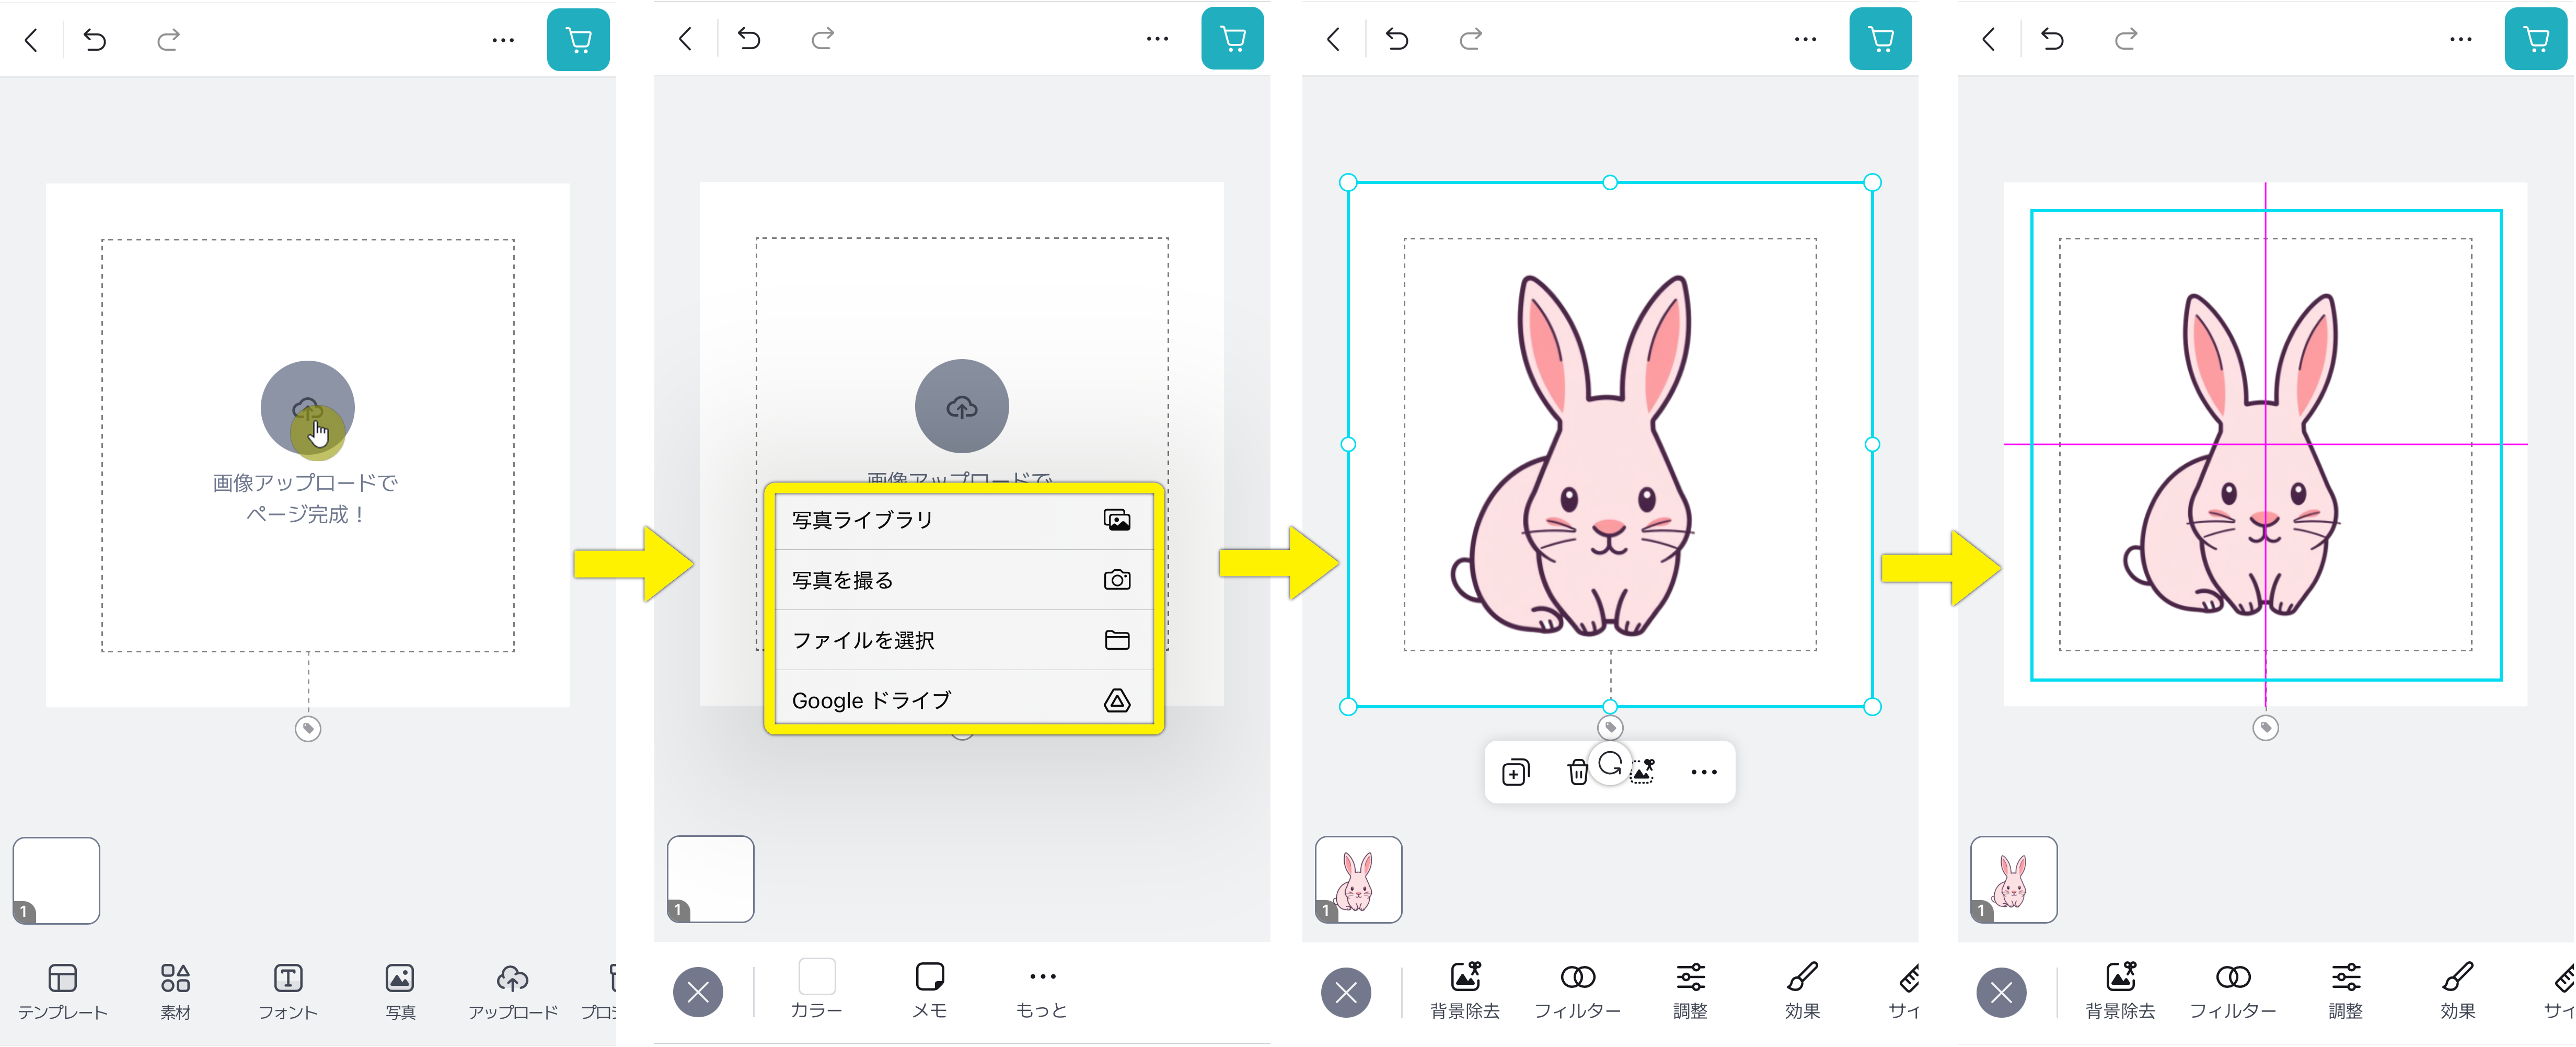Click undo in the second screen header
Viewport: 2576px width, 1047px height.
[749, 39]
